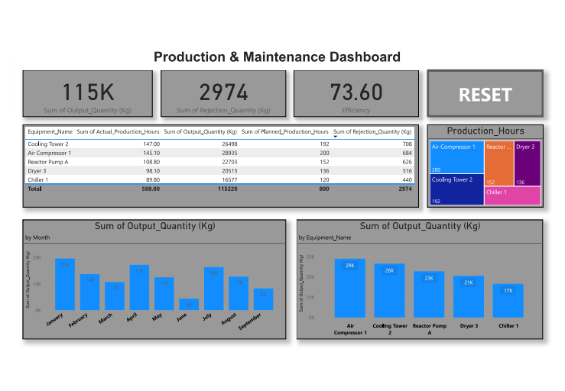Select the June bar in monthly chart
565x391 pixels.
[189, 304]
